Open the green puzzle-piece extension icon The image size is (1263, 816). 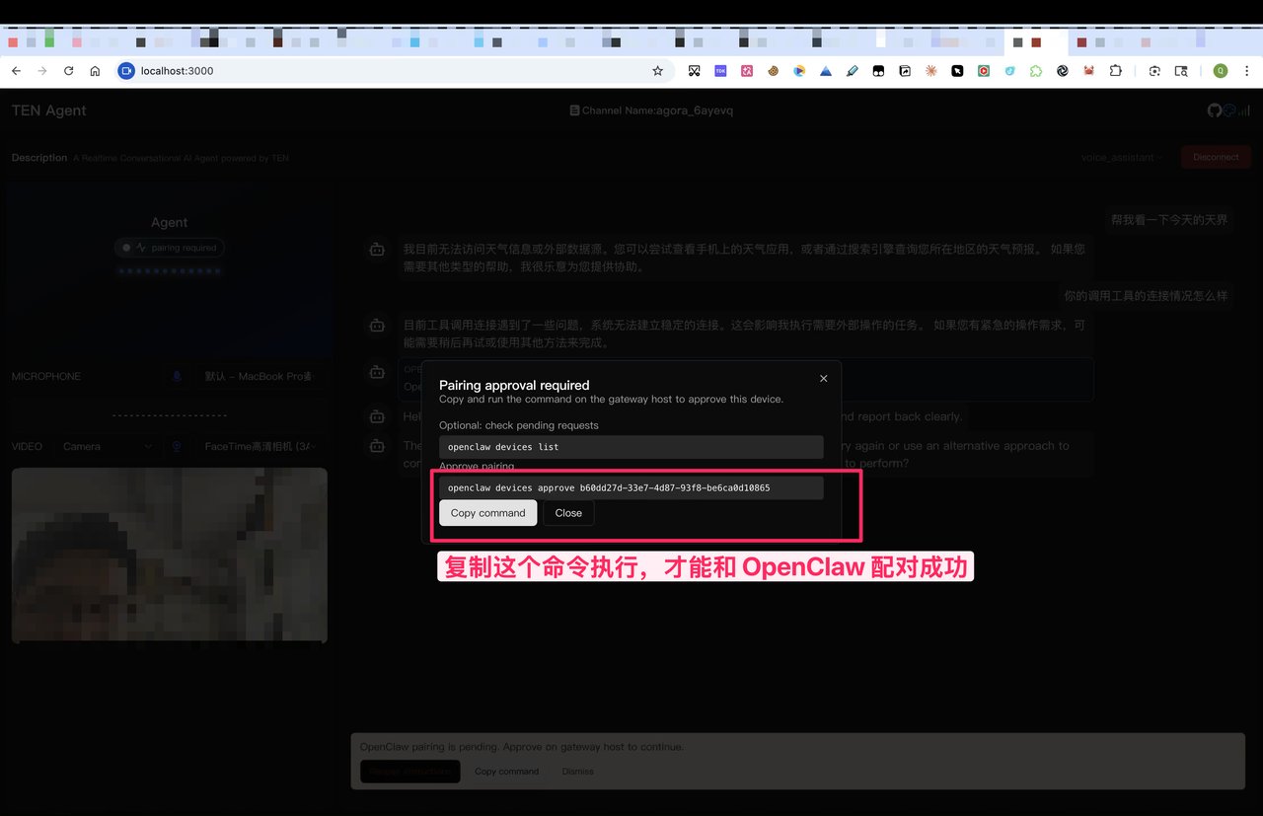pos(1036,71)
